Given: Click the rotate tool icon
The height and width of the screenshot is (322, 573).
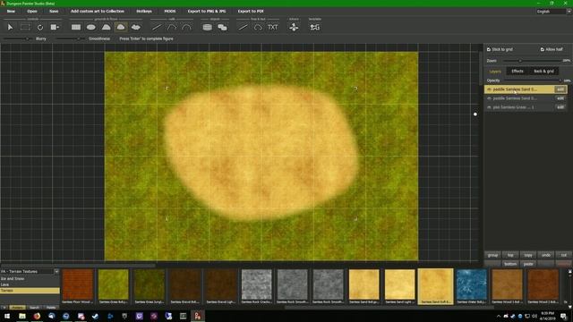Looking at the screenshot, I should 40,28.
